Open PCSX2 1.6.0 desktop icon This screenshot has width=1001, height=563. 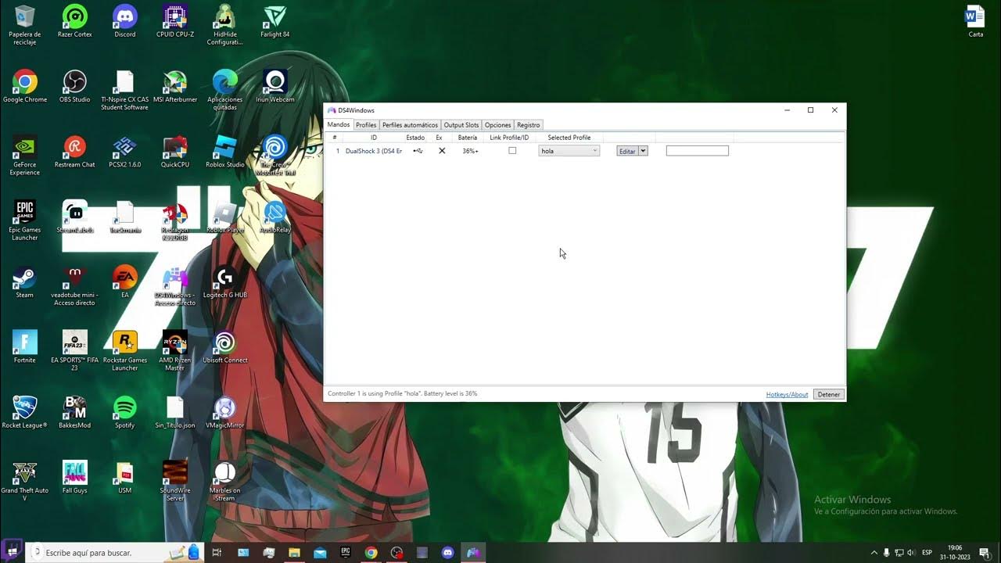click(125, 152)
